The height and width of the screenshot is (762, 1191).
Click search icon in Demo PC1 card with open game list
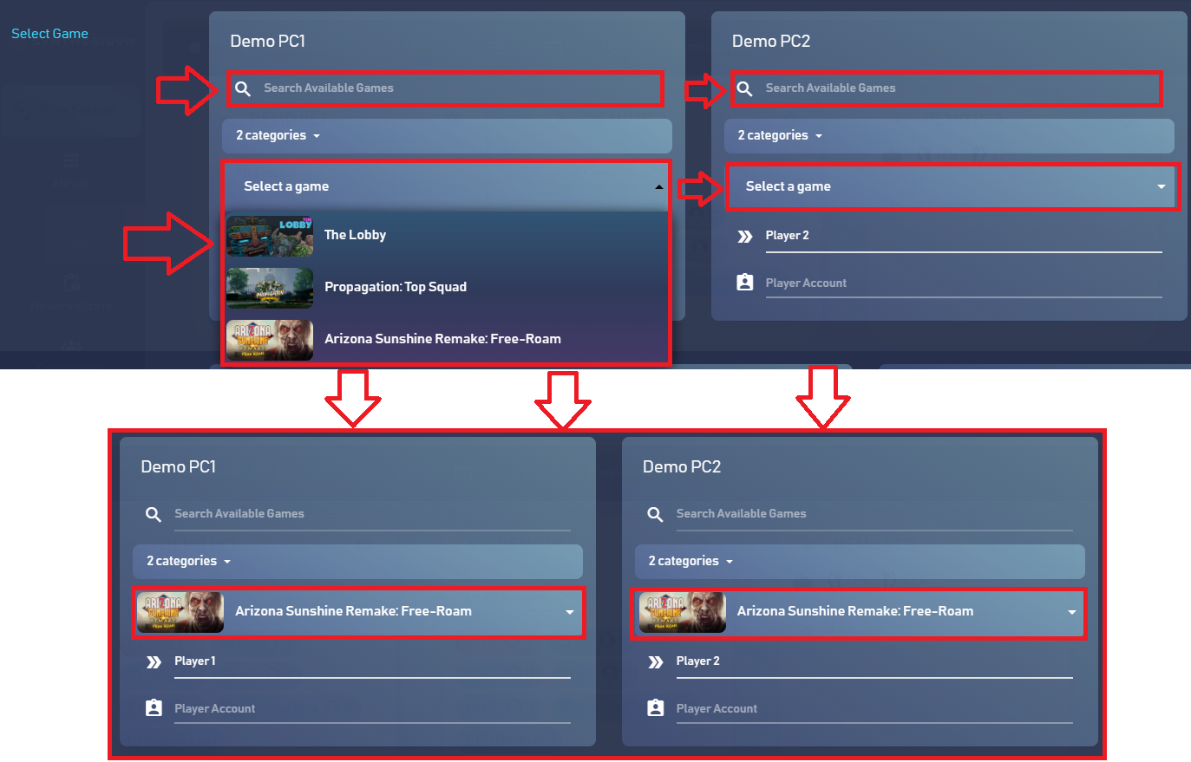pos(243,88)
